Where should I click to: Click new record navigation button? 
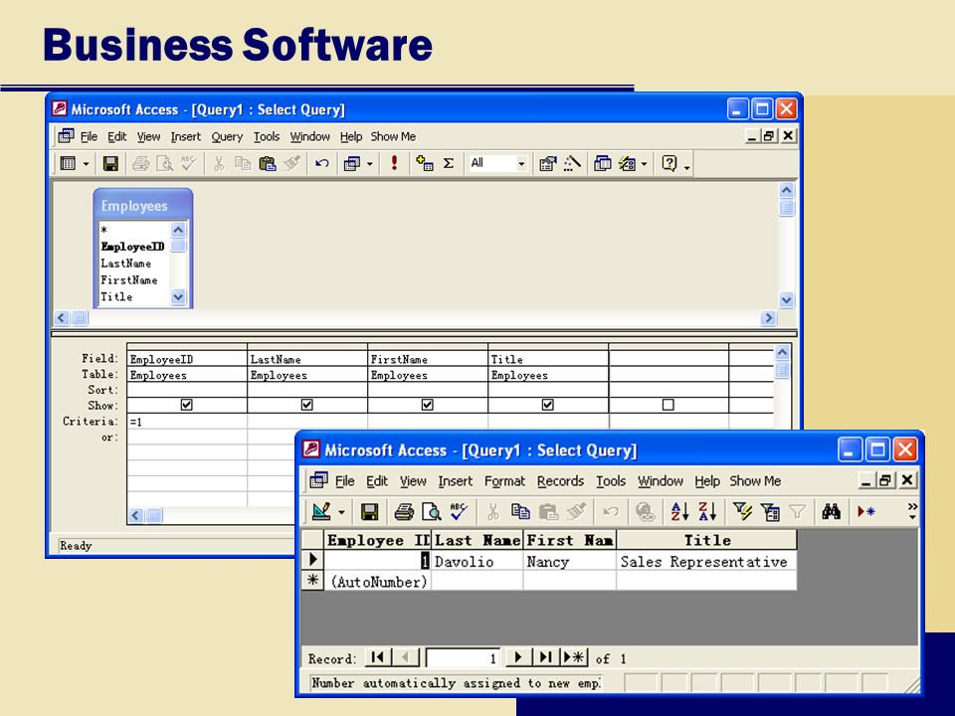point(574,657)
